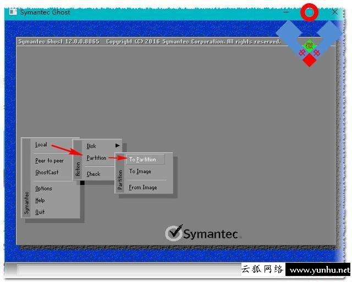Click Help in the Symantec menu
The image size is (352, 282).
coord(40,200)
